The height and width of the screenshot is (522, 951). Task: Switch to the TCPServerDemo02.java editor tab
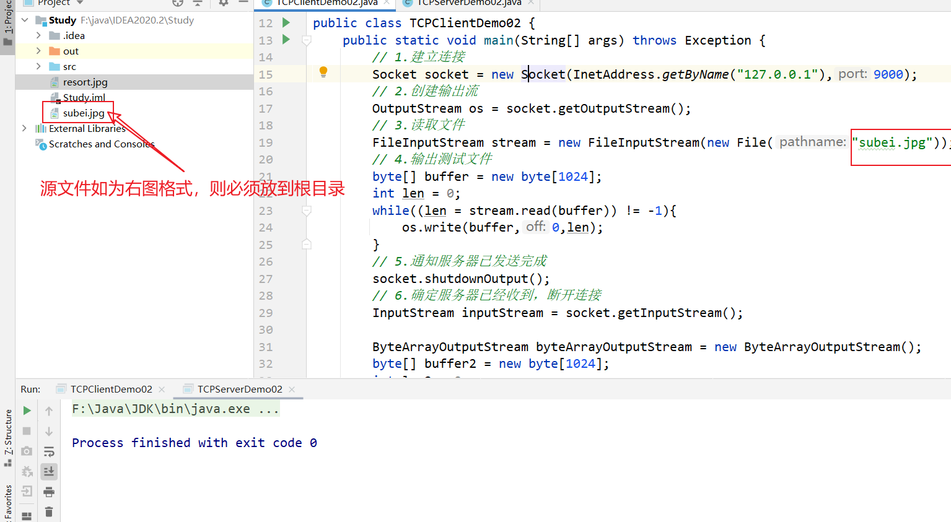tap(469, 3)
